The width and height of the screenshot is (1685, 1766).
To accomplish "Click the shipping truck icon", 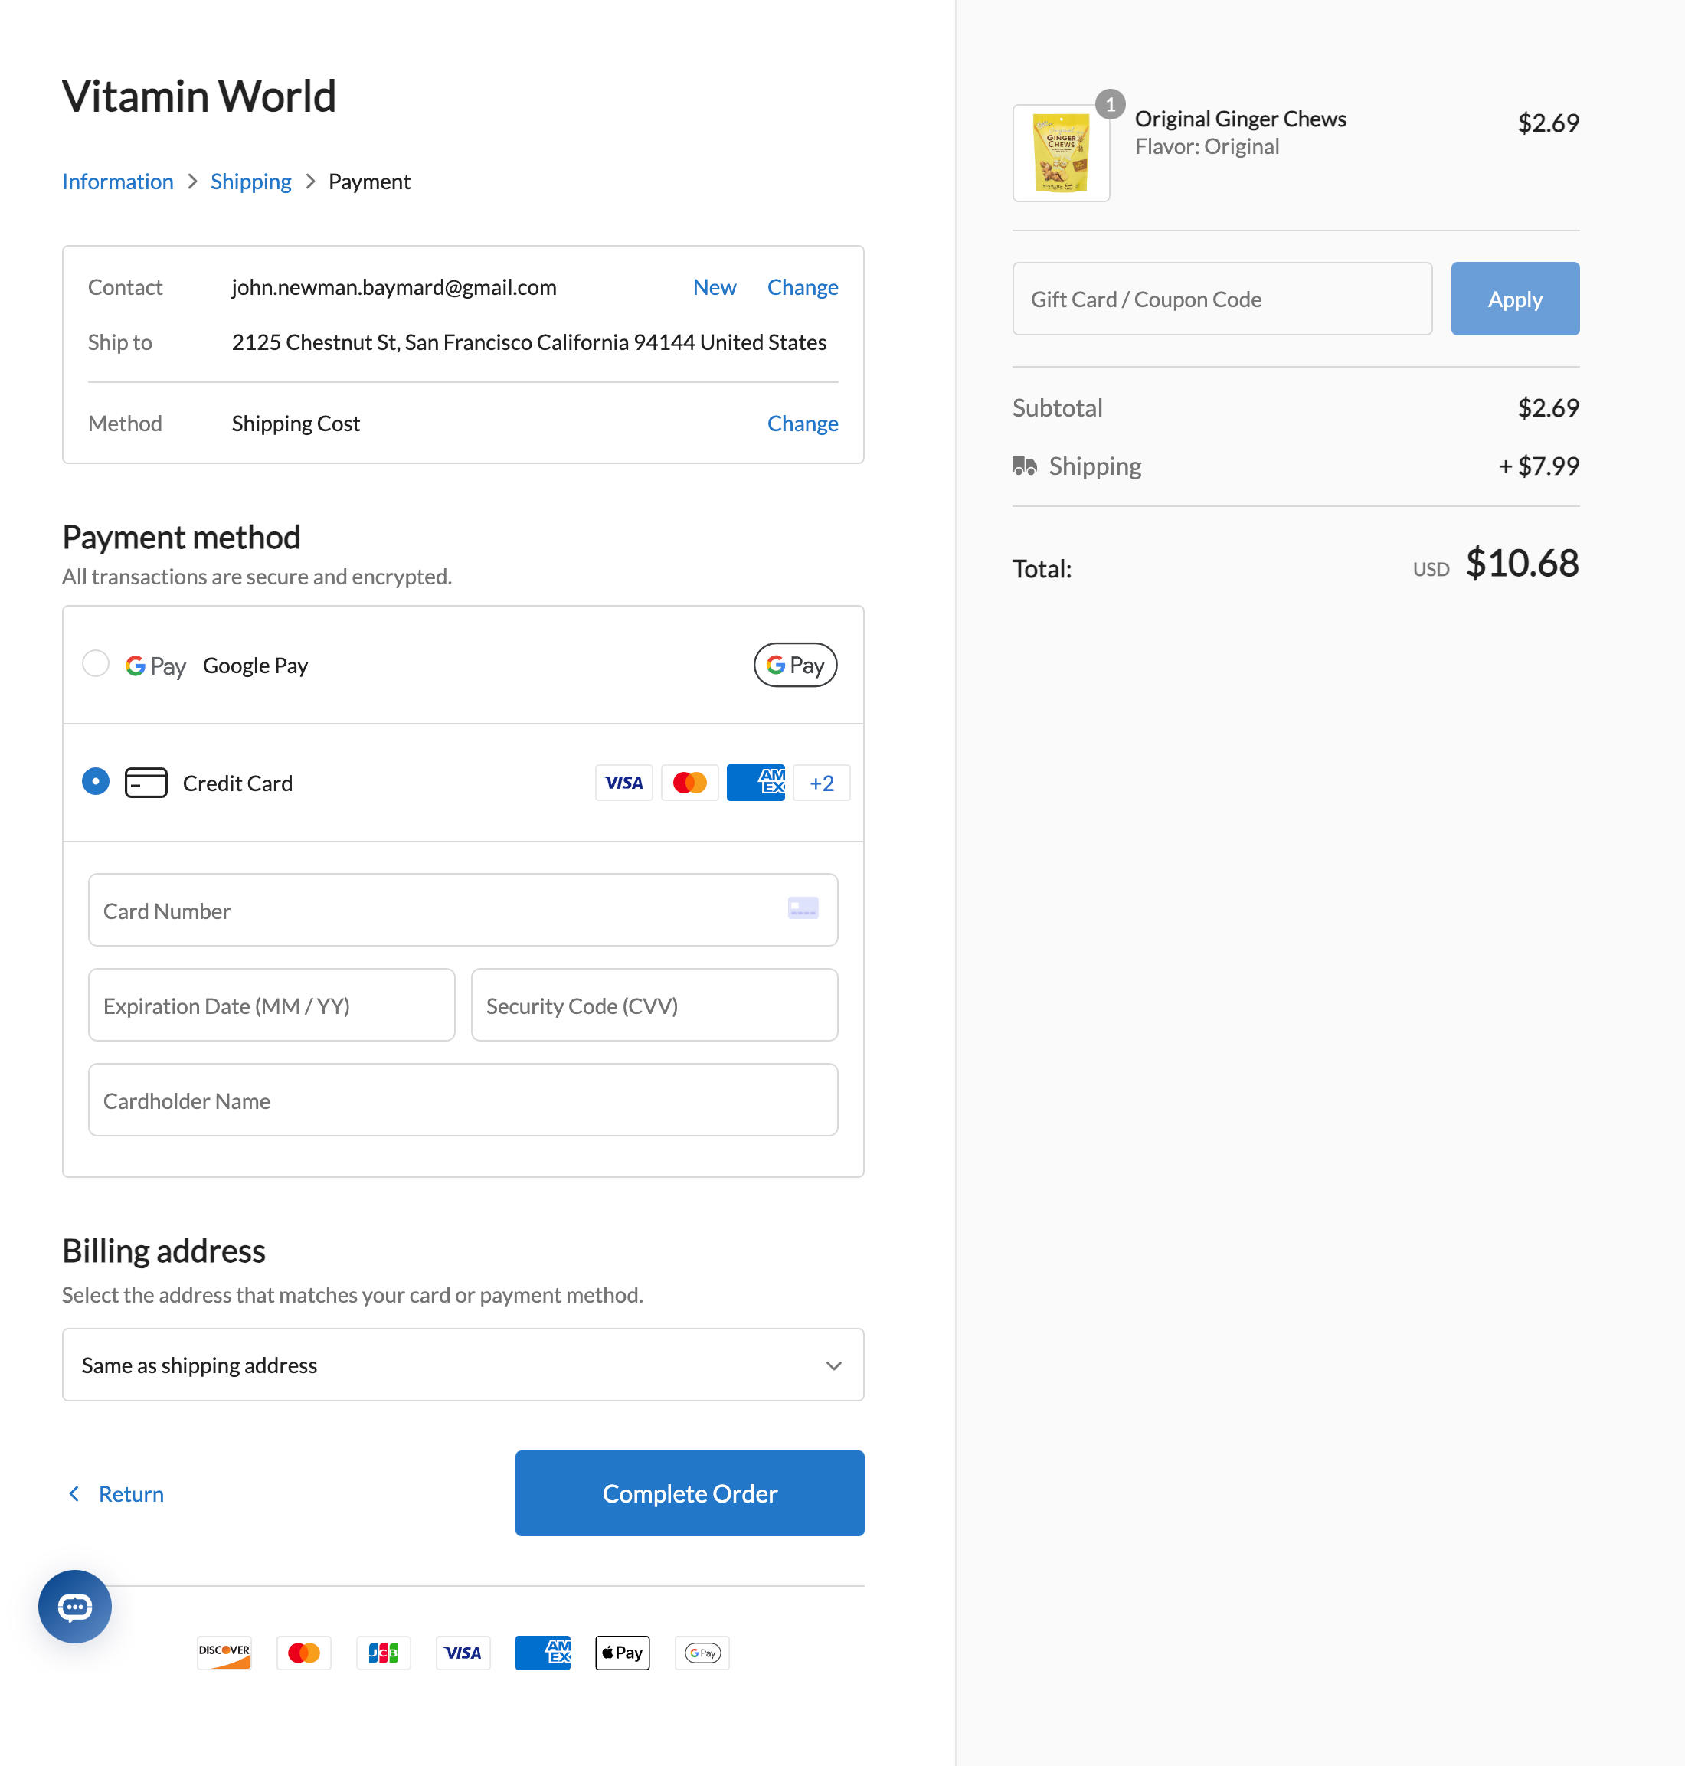I will coord(1024,466).
